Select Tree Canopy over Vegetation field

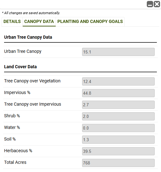coord(118,81)
